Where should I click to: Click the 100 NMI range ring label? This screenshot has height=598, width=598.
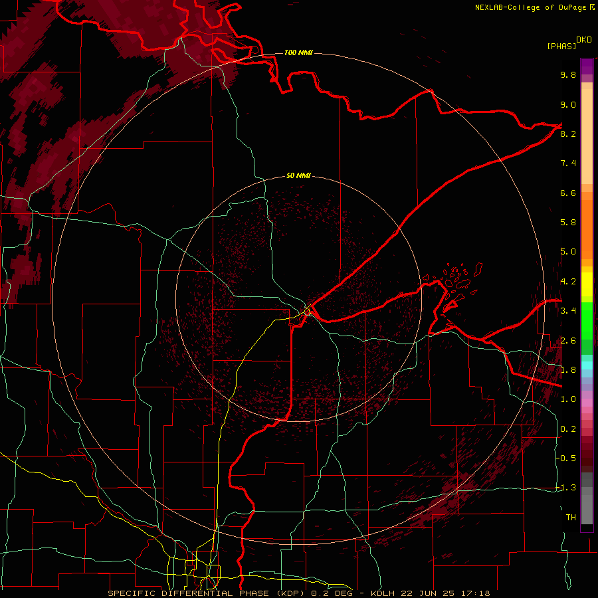click(x=298, y=52)
